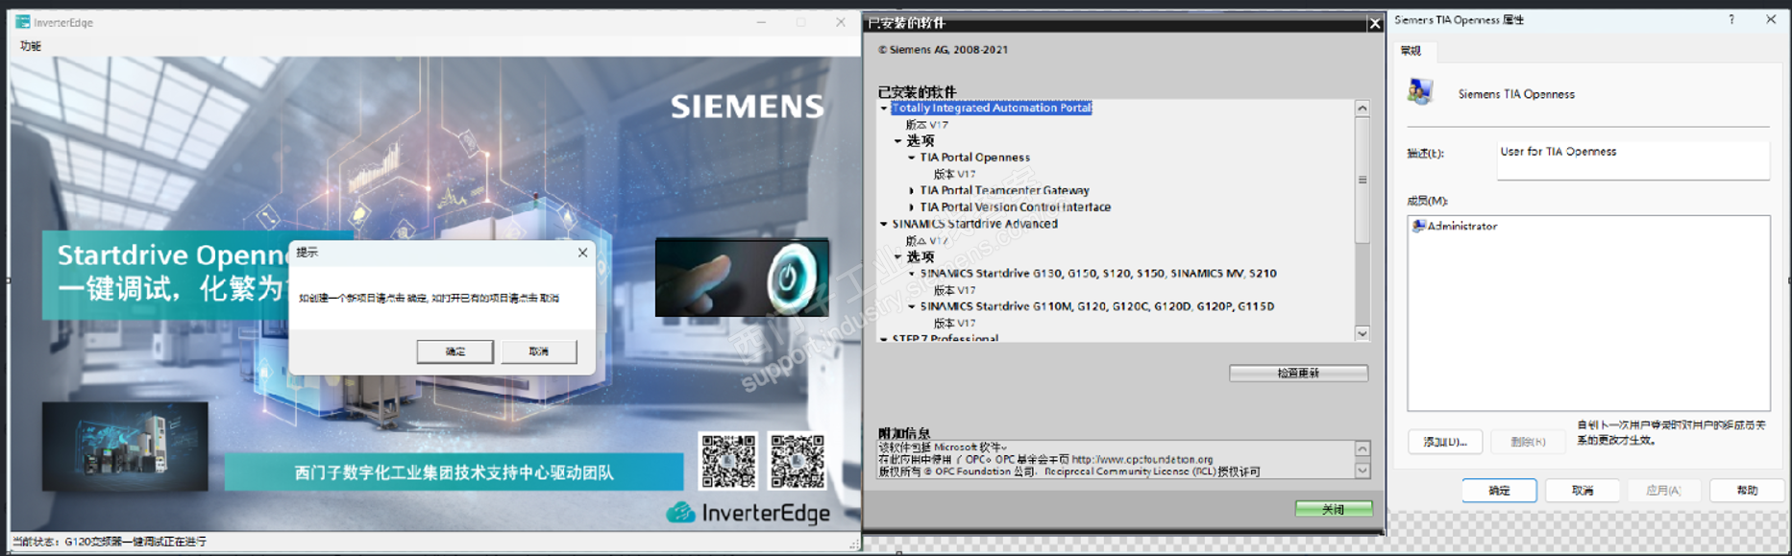Collapse the TIA Portal Openness node
The height and width of the screenshot is (556, 1792).
912,157
